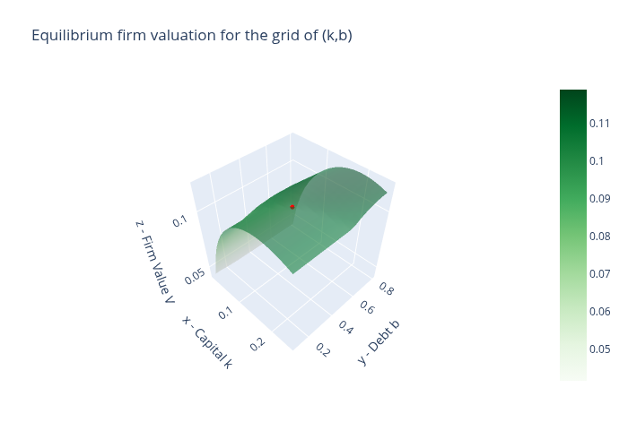Click the red marker point on the surface
Viewport: 628px width, 448px height.
[x=292, y=207]
